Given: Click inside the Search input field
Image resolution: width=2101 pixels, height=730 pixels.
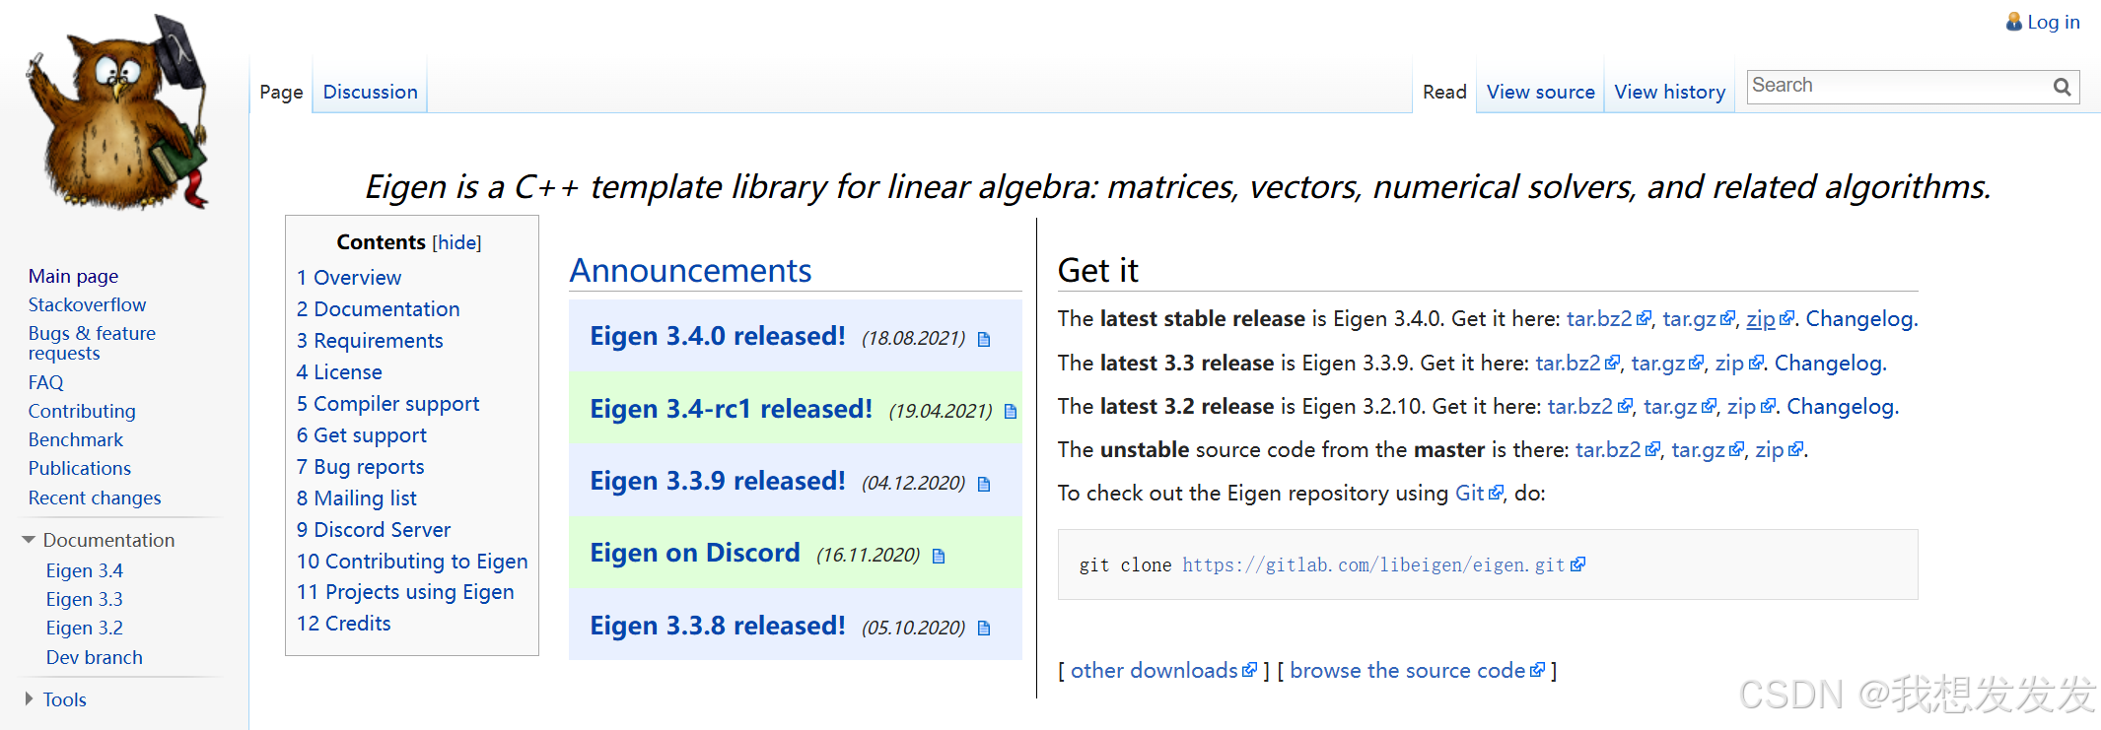Looking at the screenshot, I should click(1899, 86).
